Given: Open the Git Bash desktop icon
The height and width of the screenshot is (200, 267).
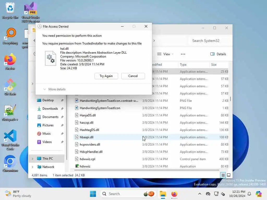Looking at the screenshot, I should pos(10,87).
